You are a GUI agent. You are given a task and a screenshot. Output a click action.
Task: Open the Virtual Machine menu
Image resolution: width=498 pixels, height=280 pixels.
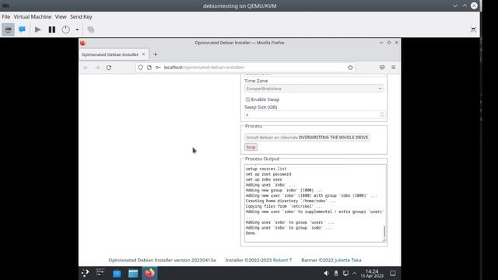tap(33, 17)
